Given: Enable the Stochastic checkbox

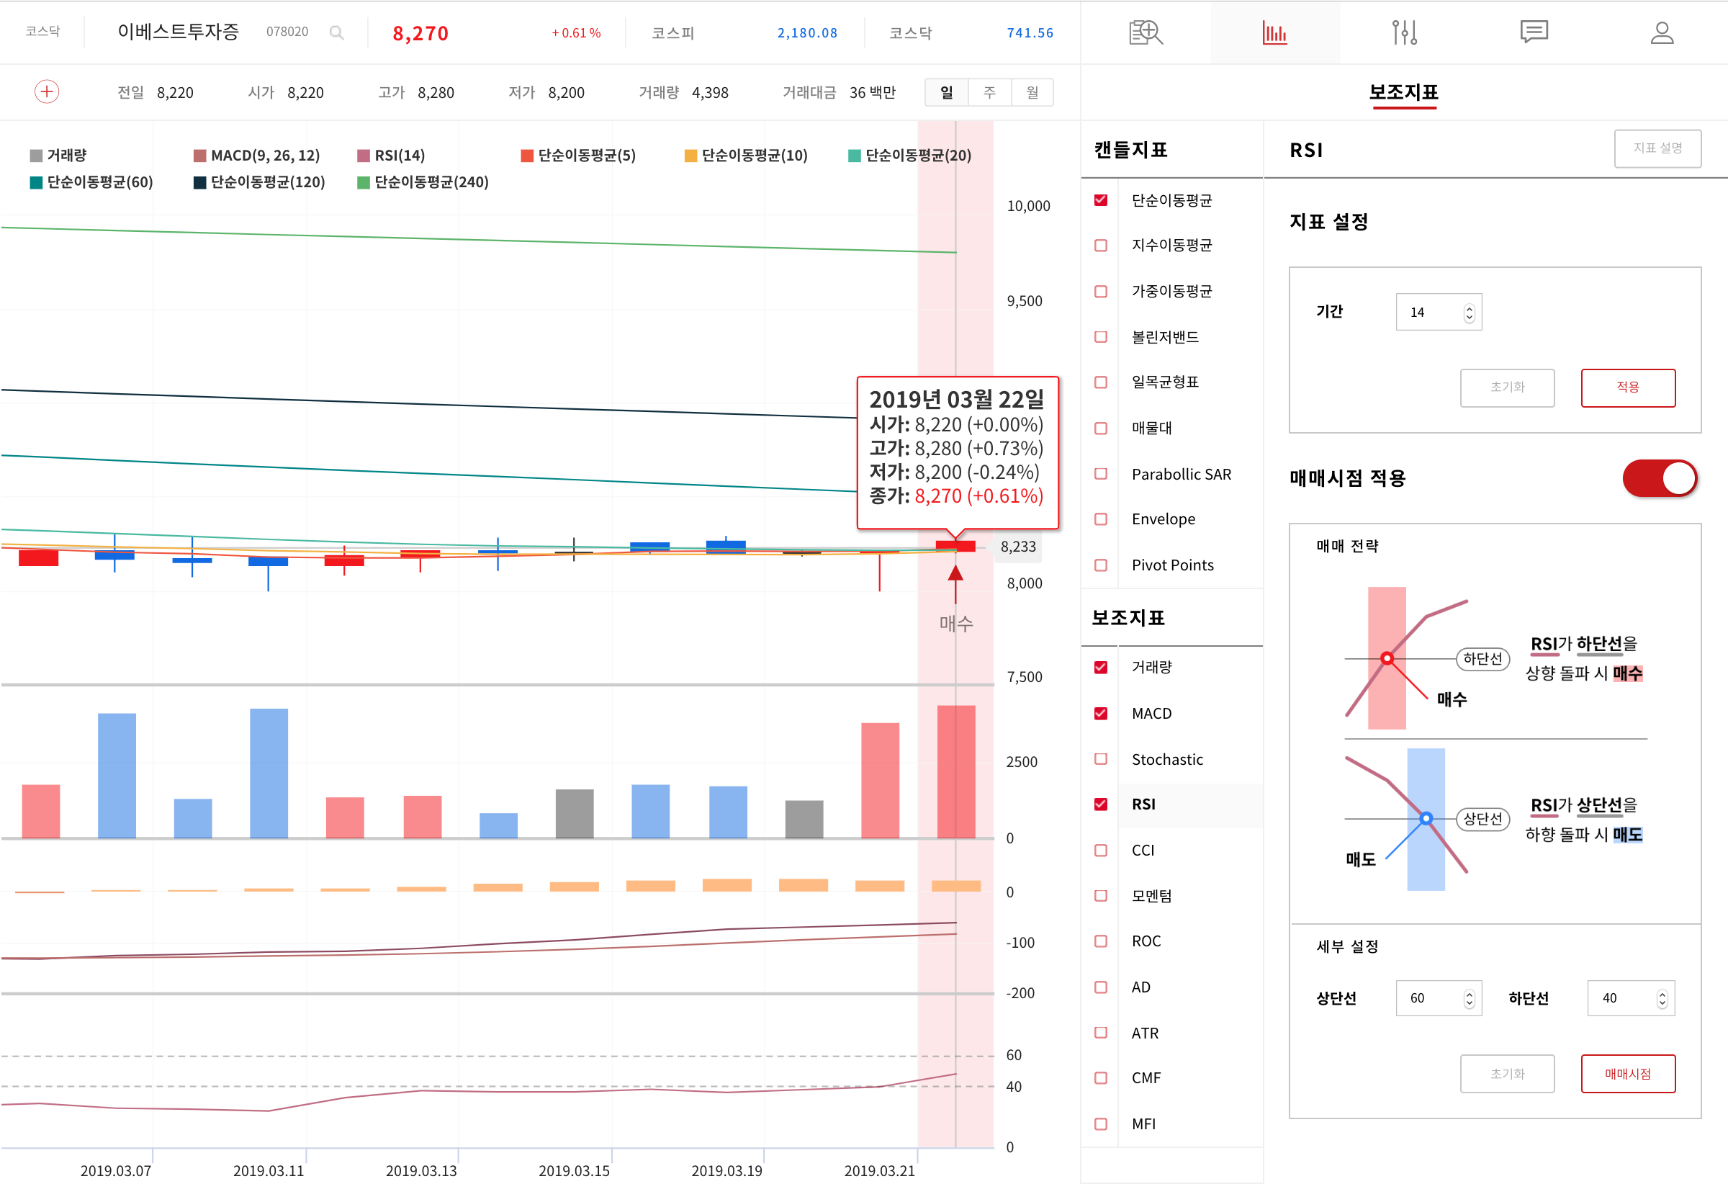Looking at the screenshot, I should point(1101,758).
